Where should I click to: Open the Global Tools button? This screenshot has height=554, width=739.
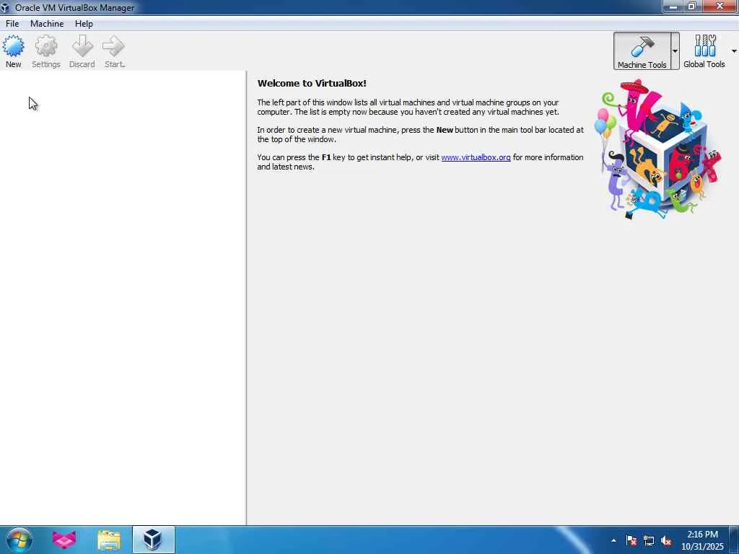point(704,51)
